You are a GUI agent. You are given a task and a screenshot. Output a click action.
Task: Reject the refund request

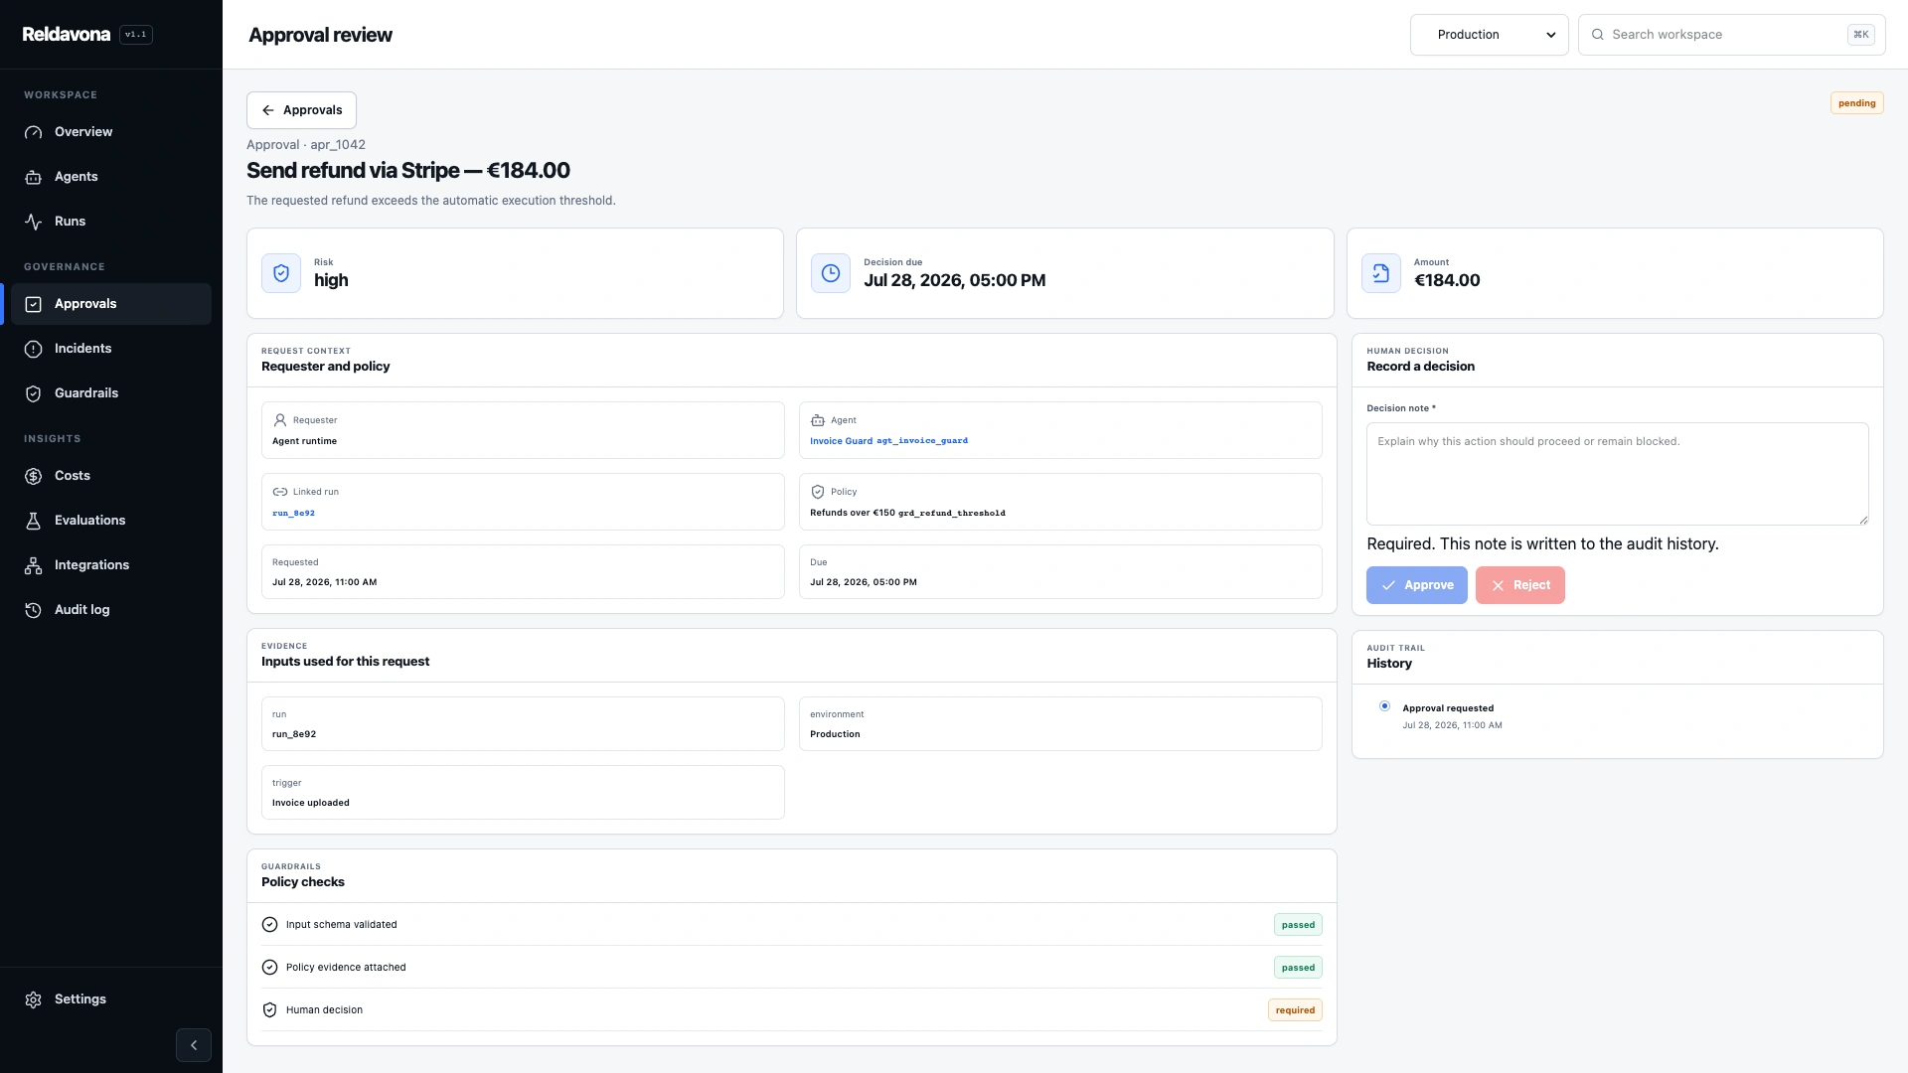[1519, 585]
